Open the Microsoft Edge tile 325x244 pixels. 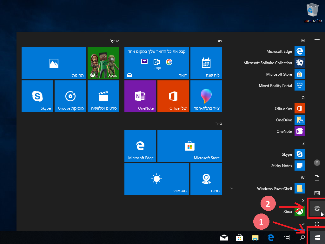140,146
